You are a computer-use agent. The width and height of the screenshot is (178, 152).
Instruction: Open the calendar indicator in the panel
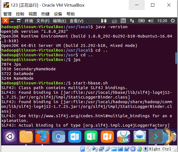(x=123, y=21)
